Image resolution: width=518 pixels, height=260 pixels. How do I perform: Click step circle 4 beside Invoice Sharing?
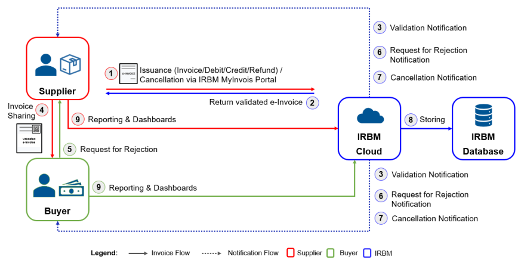pos(42,110)
